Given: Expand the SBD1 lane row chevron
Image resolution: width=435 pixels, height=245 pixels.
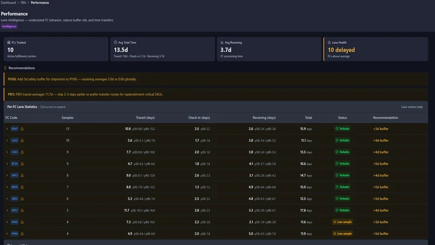Looking at the screenshot, I should pos(7,199).
